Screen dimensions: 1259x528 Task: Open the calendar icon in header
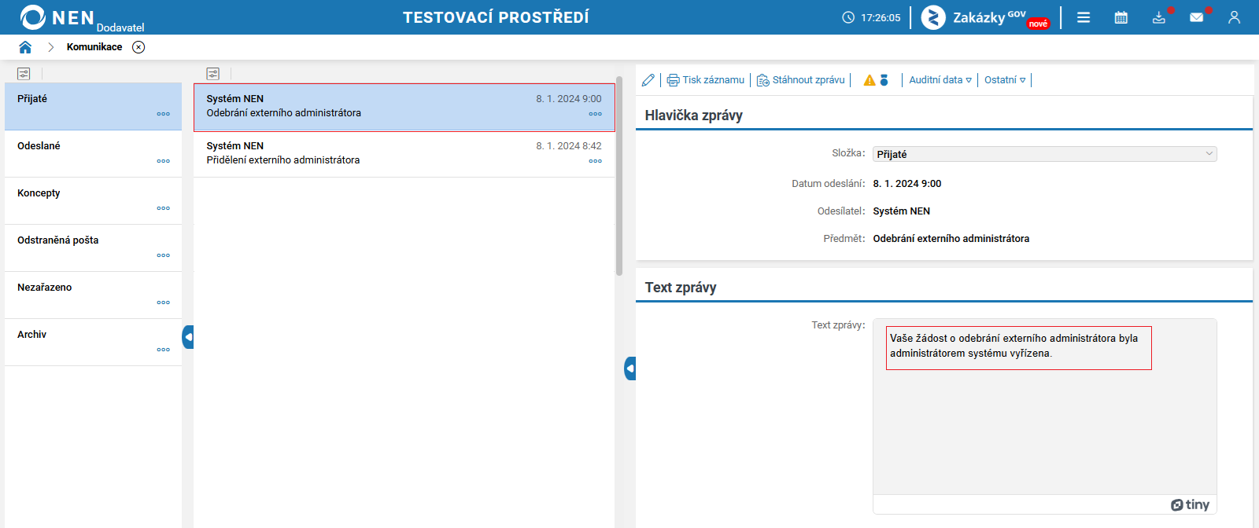[1121, 17]
